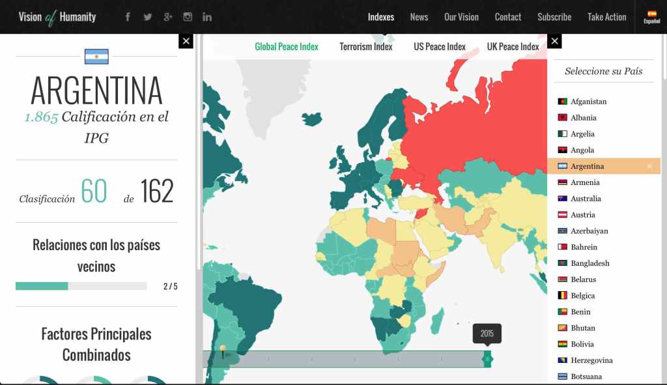Switch to the Terrorism Index tab
The width and height of the screenshot is (667, 385).
coord(366,46)
